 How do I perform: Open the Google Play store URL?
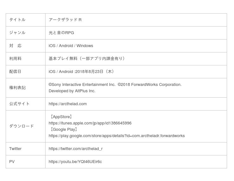tap(116, 136)
